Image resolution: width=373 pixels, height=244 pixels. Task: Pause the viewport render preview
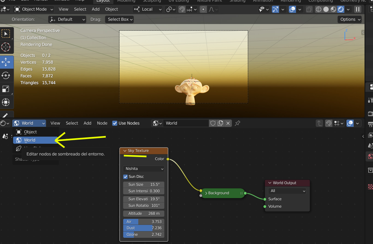point(358,9)
